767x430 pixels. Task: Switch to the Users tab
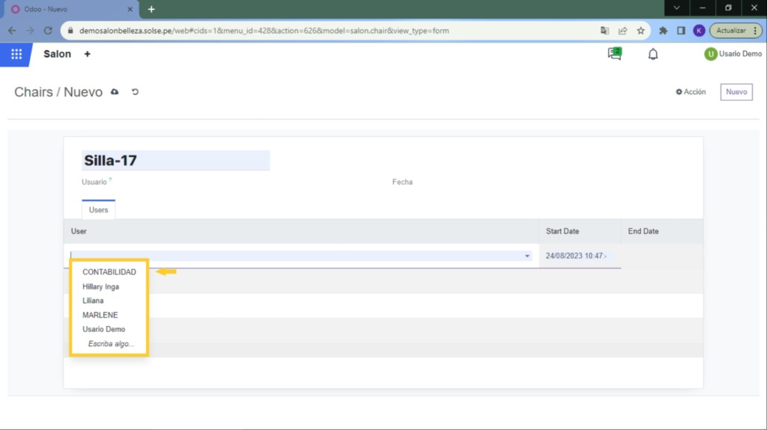point(98,210)
